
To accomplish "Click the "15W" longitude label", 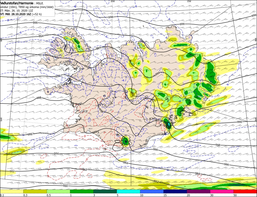I will click(x=189, y=1).
